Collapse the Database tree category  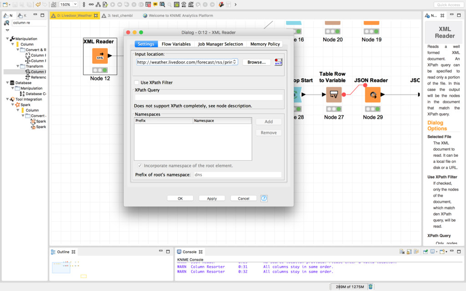coord(7,83)
